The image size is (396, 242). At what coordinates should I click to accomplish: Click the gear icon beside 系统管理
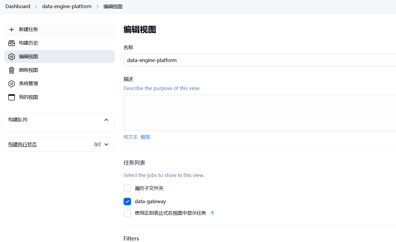tap(11, 84)
